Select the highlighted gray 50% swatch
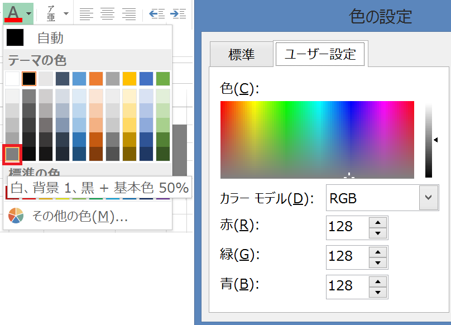The width and height of the screenshot is (451, 325). (12, 154)
